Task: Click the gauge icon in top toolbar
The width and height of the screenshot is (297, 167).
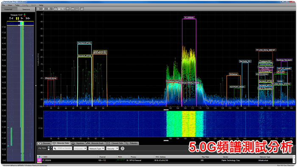Action: pyautogui.click(x=56, y=9)
